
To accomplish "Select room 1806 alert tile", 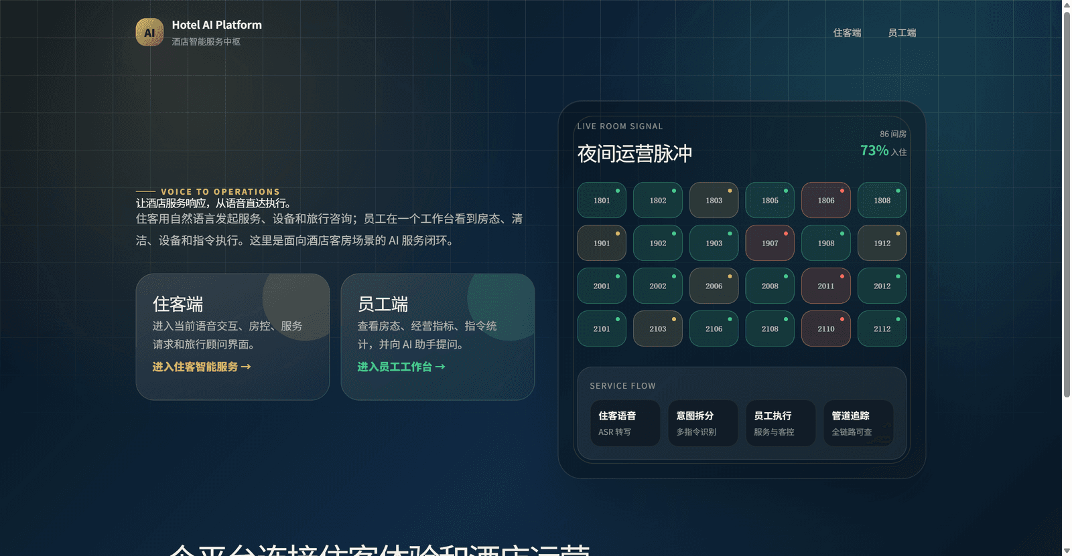I will click(826, 200).
